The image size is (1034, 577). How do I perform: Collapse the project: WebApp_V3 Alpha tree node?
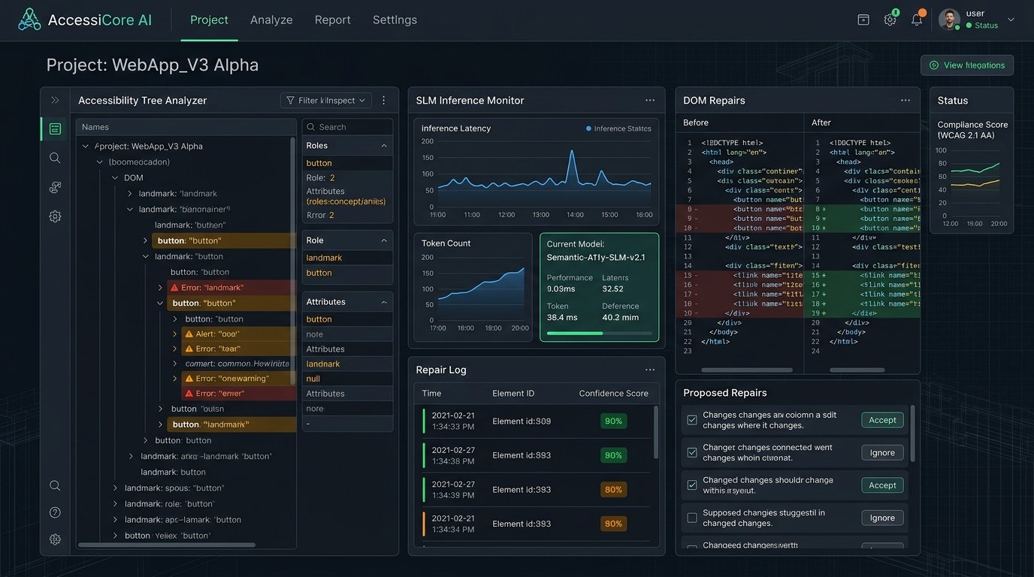[86, 147]
